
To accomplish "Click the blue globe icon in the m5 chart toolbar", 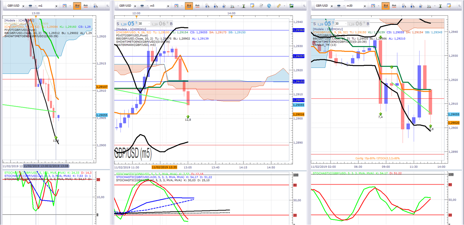I will (269, 6).
